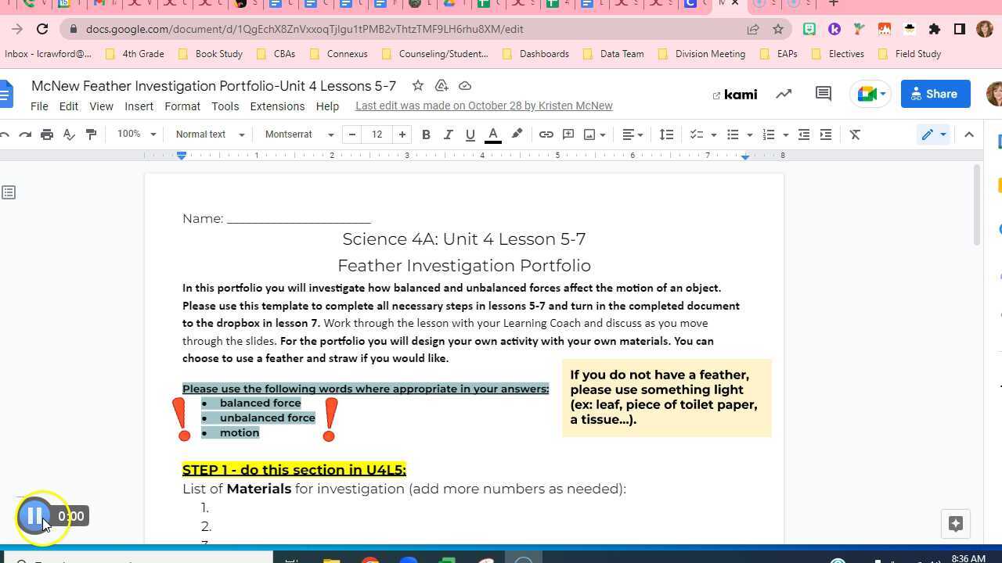Screen dimensions: 1002x563
Task: Select the Paint format tool
Action: 90,134
